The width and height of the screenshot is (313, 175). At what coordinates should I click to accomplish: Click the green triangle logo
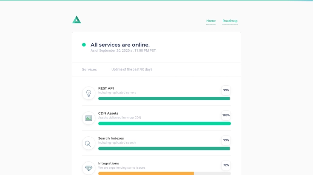(77, 20)
